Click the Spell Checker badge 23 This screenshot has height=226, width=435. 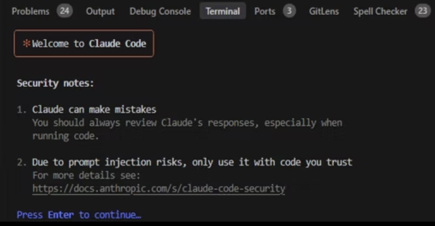coord(422,11)
